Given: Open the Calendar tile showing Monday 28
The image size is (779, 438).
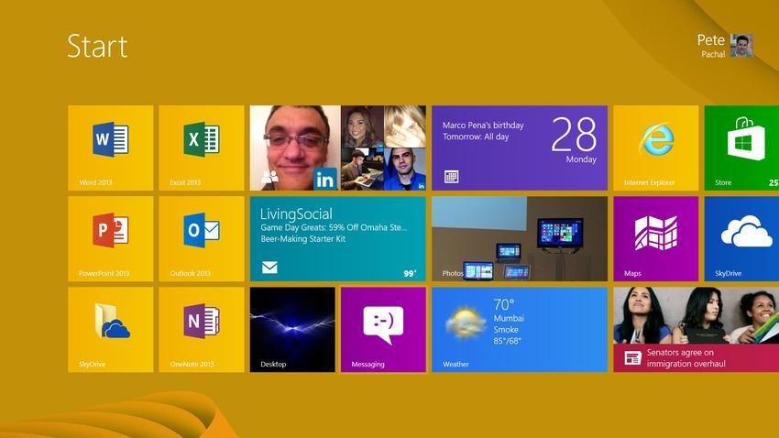Looking at the screenshot, I should click(519, 148).
